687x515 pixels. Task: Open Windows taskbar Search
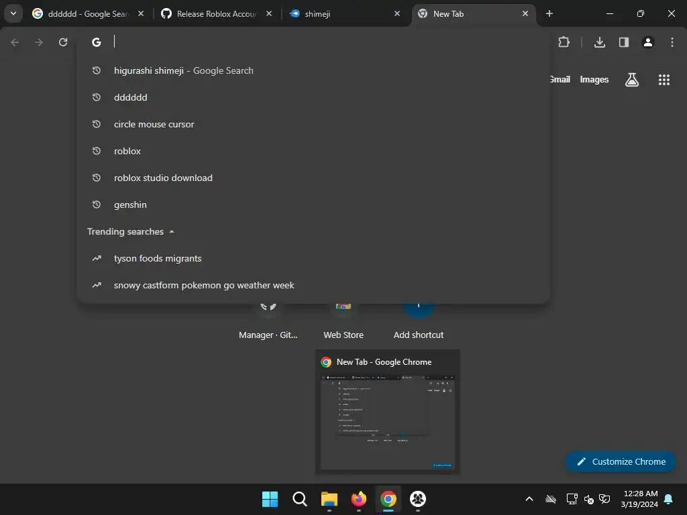pyautogui.click(x=300, y=499)
